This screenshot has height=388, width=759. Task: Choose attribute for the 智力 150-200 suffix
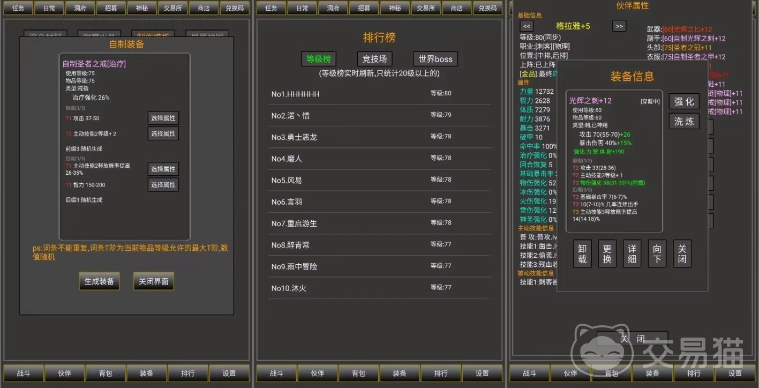point(163,185)
